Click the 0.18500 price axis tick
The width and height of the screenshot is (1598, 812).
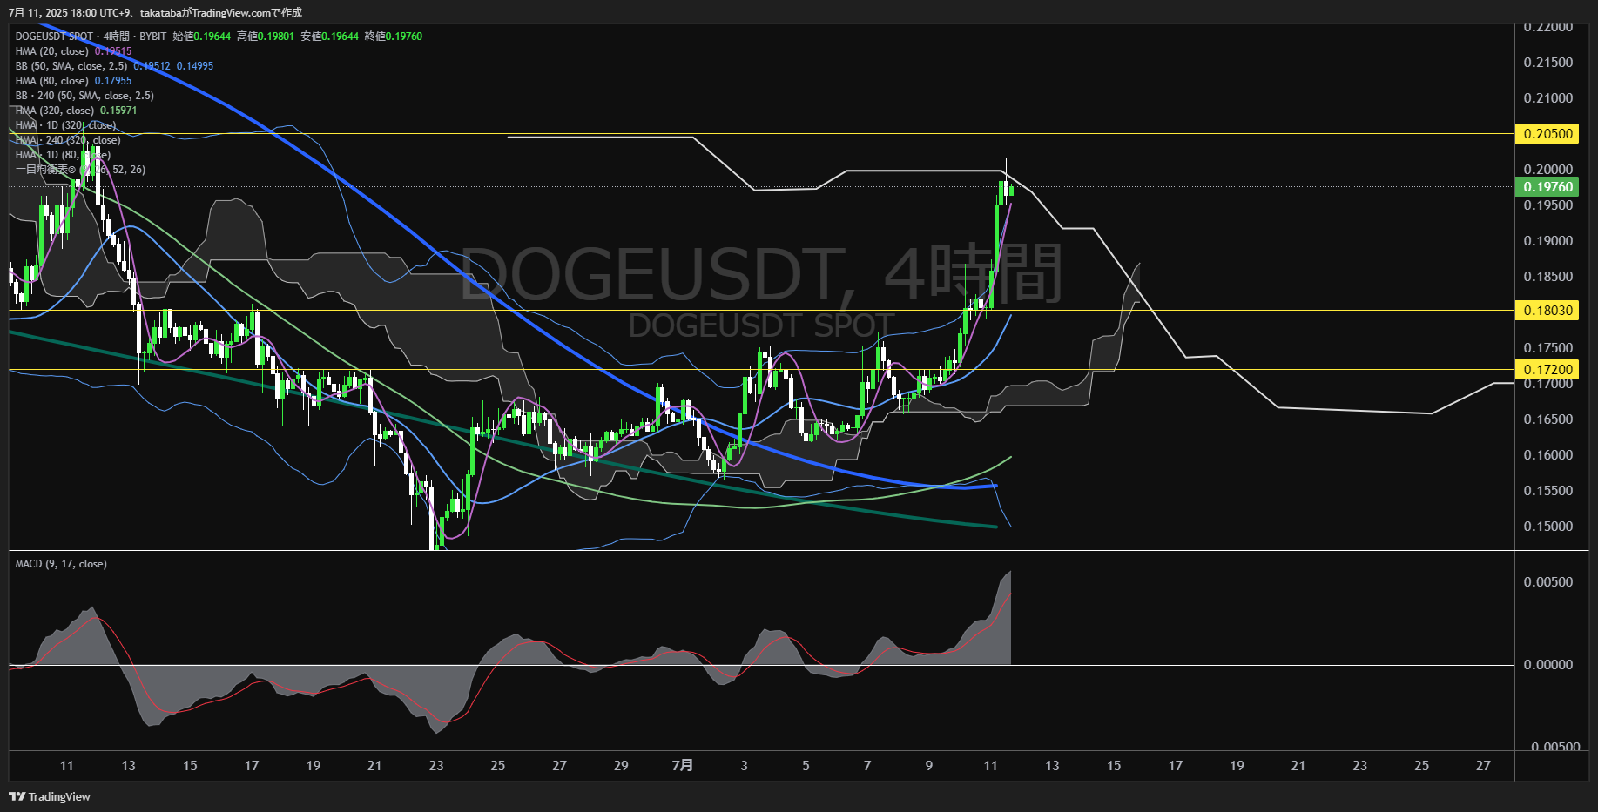click(x=1548, y=277)
